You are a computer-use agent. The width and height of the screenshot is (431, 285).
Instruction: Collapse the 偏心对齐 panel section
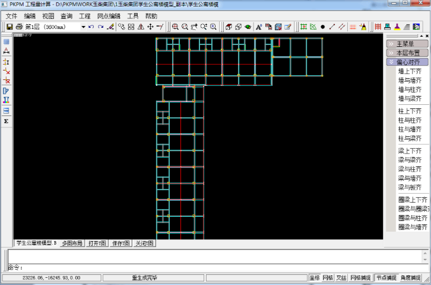pos(407,62)
